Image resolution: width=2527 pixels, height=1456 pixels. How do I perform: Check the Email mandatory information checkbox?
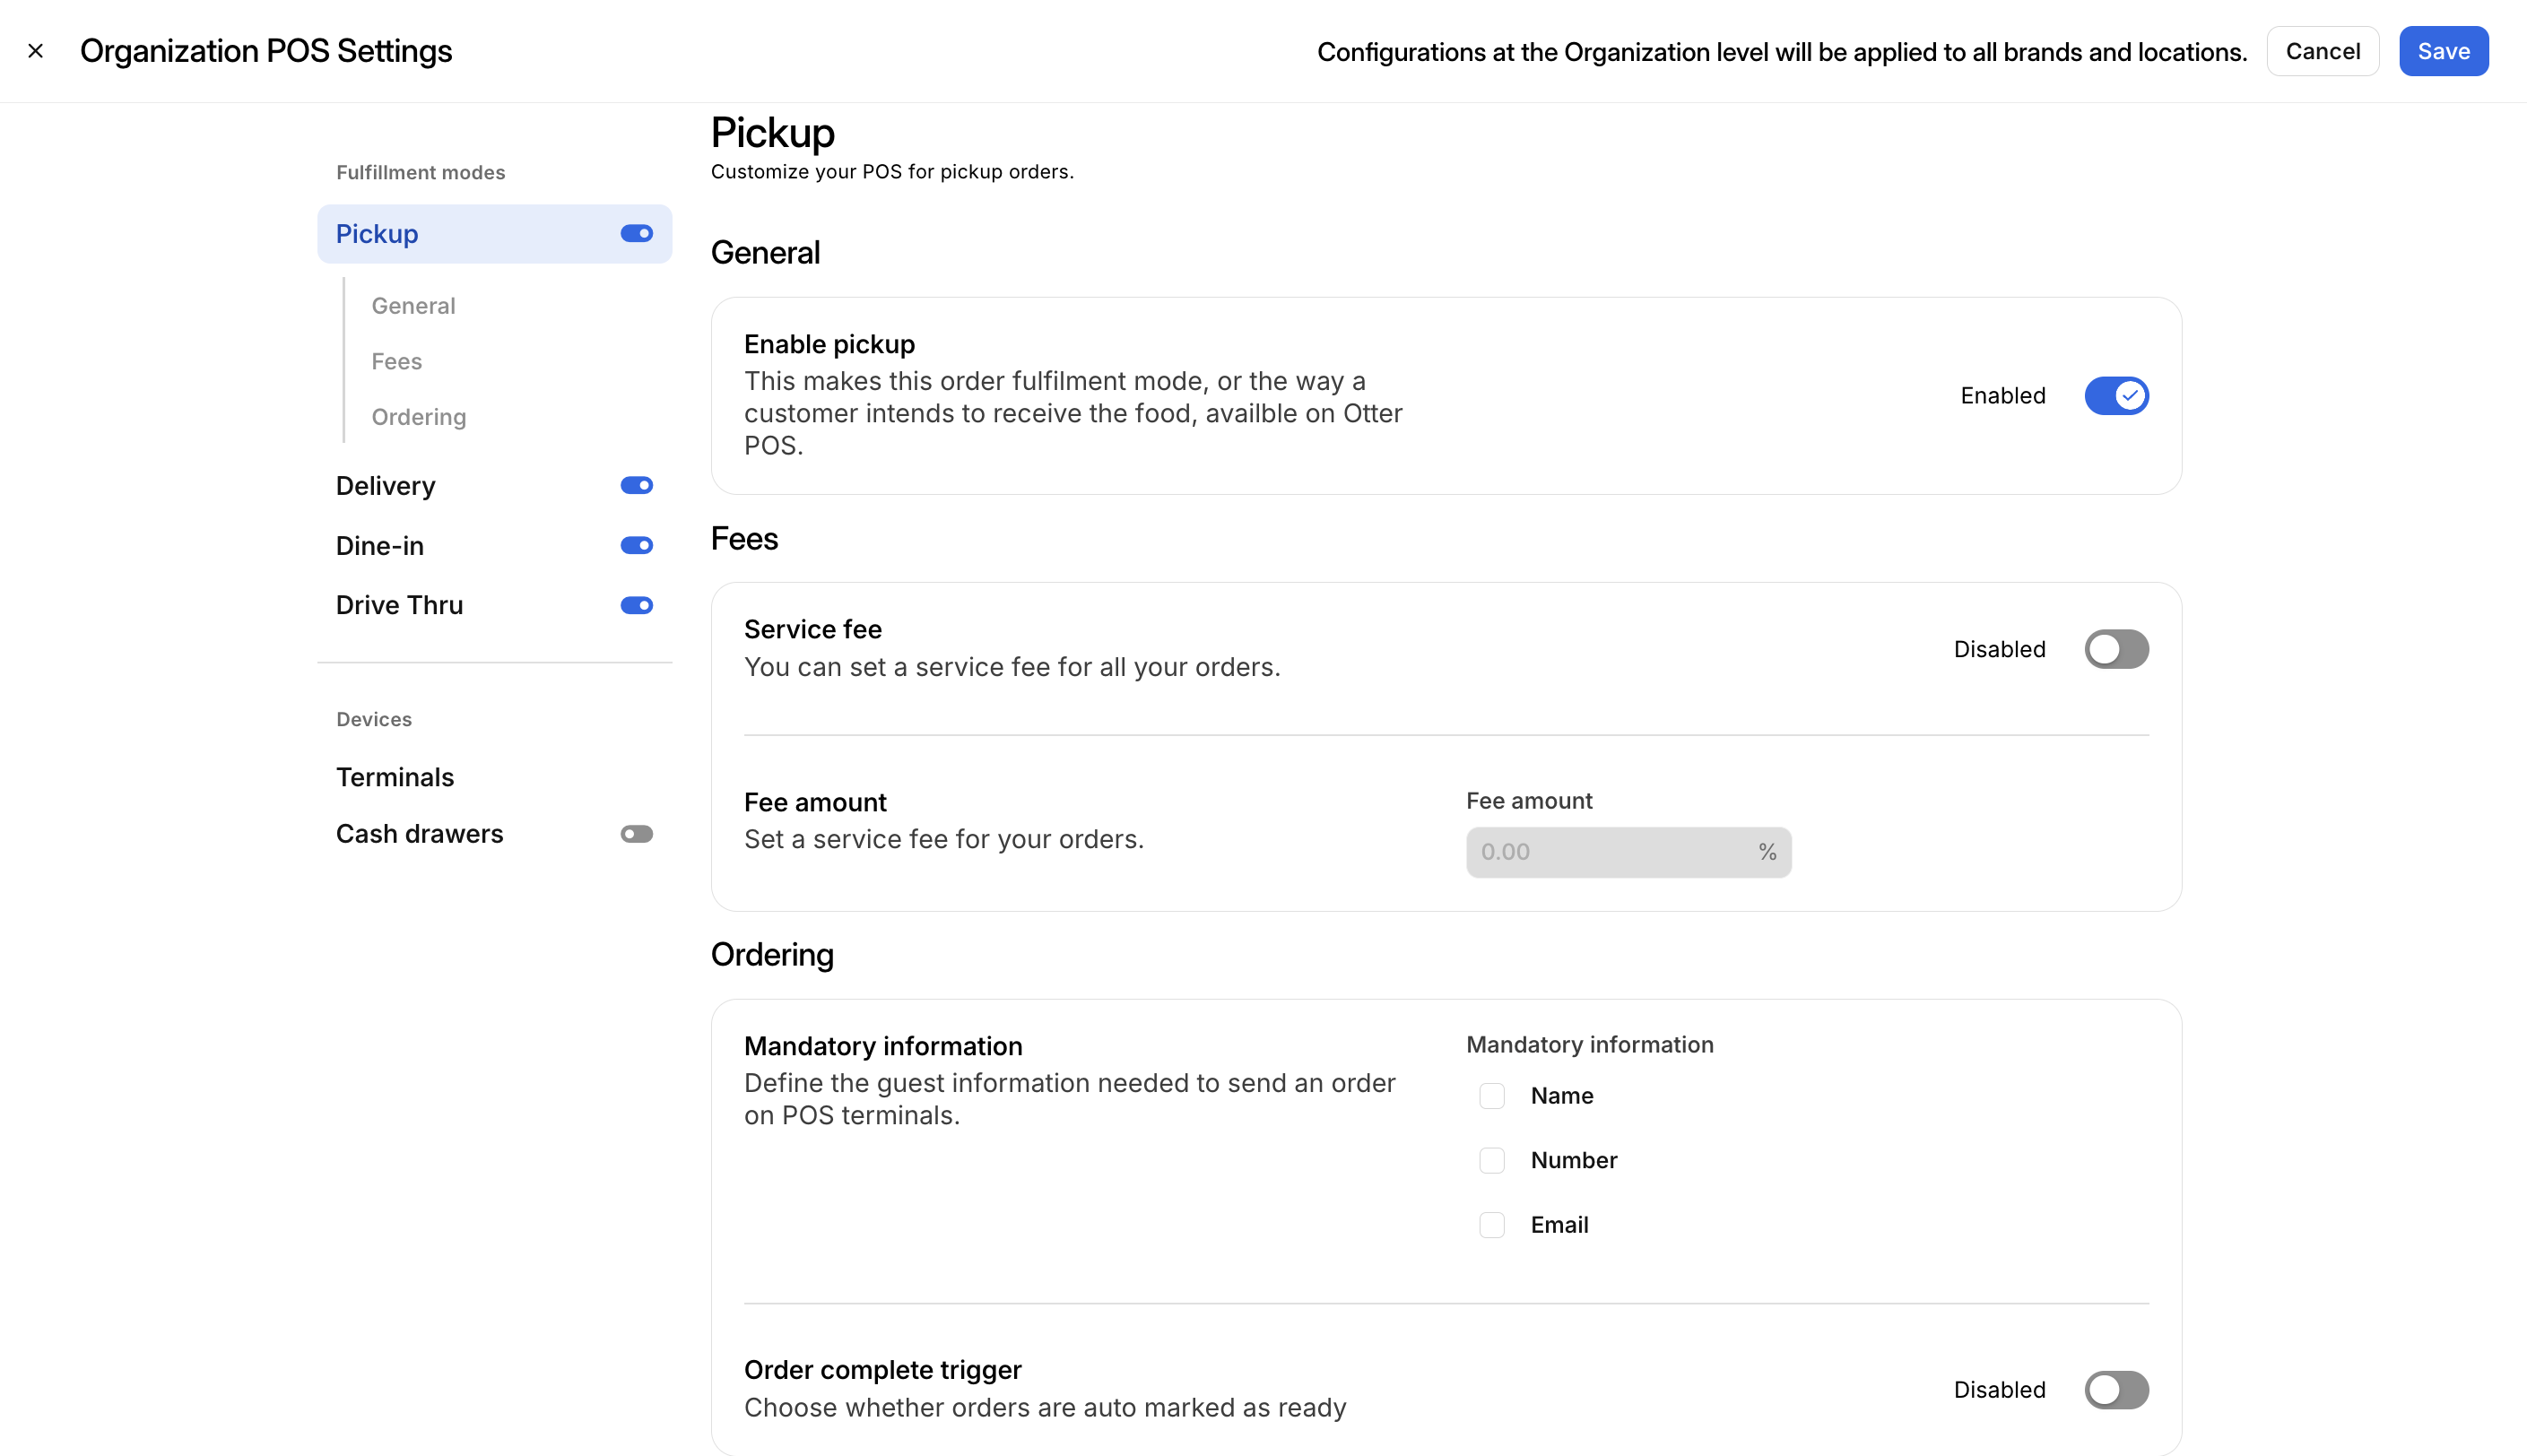pyautogui.click(x=1492, y=1224)
